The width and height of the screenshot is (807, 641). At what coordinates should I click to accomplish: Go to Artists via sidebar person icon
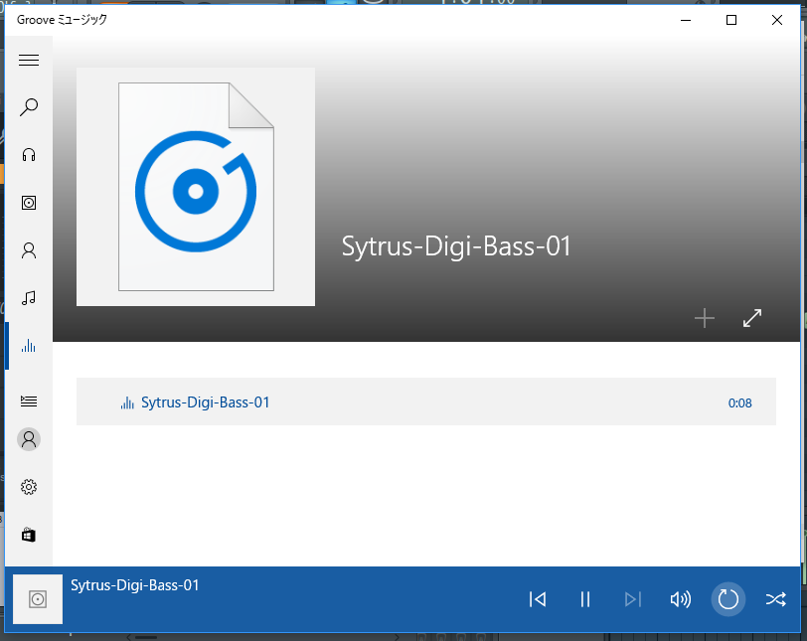click(29, 250)
